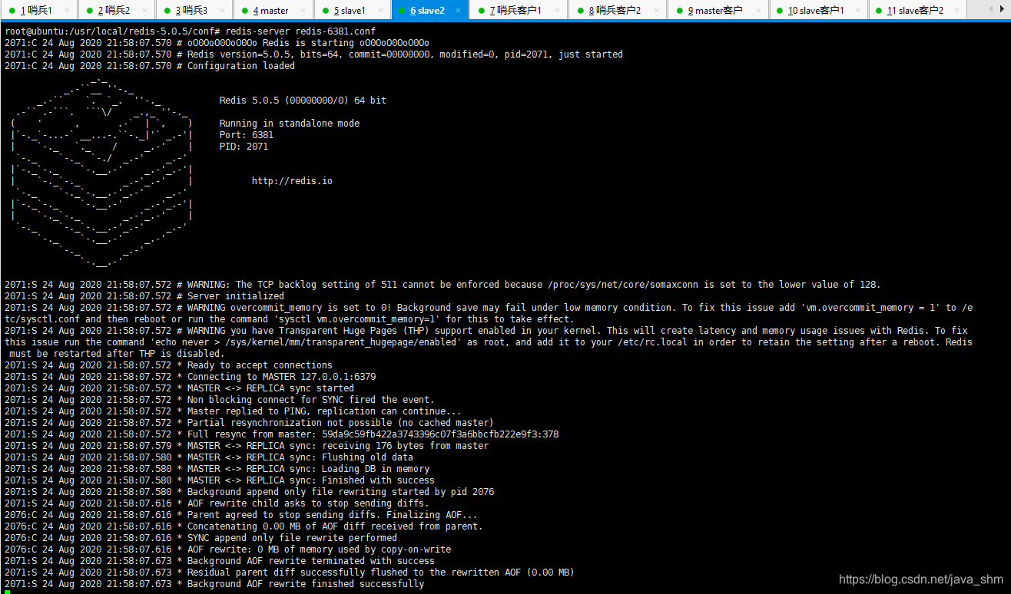Switch to the 哨兵1 session tab
The image size is (1011, 594).
pyautogui.click(x=38, y=11)
